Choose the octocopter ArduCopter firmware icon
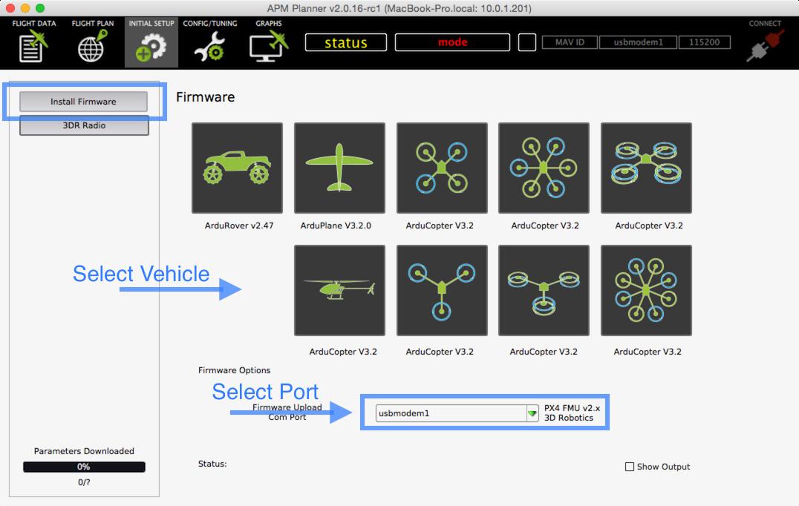The width and height of the screenshot is (799, 506). (646, 290)
